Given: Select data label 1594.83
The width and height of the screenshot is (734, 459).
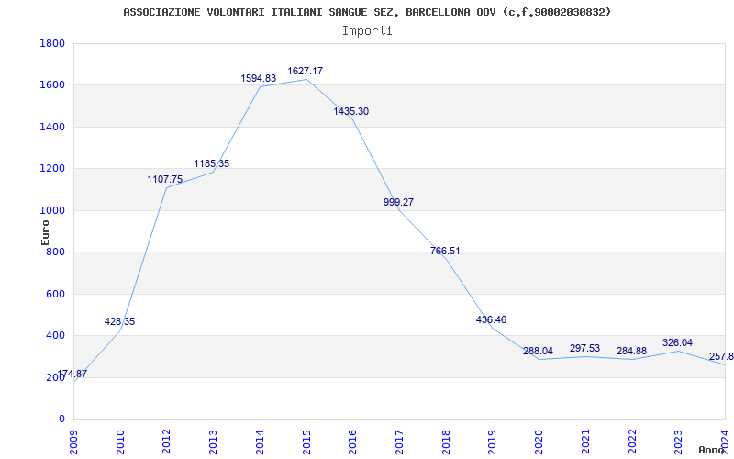Looking at the screenshot, I should [x=259, y=79].
